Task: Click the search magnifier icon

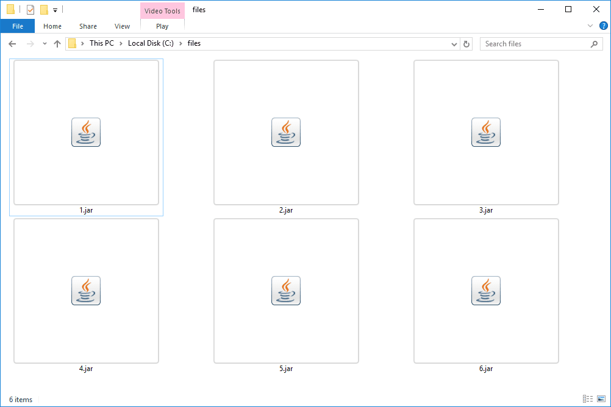Action: pos(595,44)
